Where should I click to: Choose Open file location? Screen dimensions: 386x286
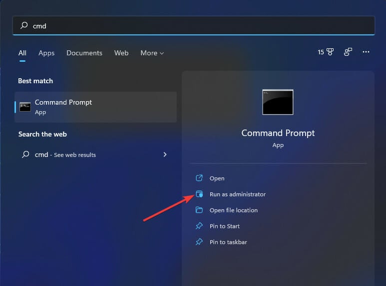click(x=234, y=210)
